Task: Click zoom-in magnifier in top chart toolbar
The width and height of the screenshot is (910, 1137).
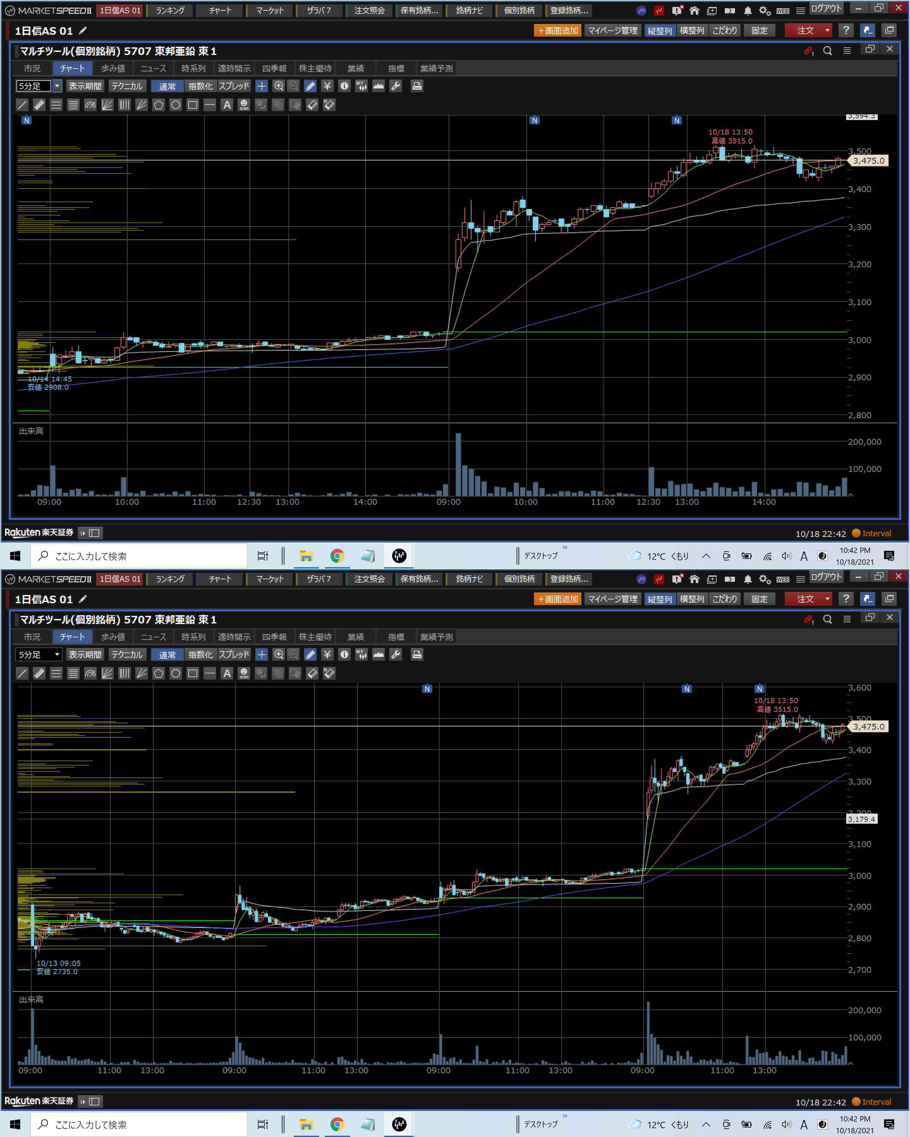Action: (279, 86)
